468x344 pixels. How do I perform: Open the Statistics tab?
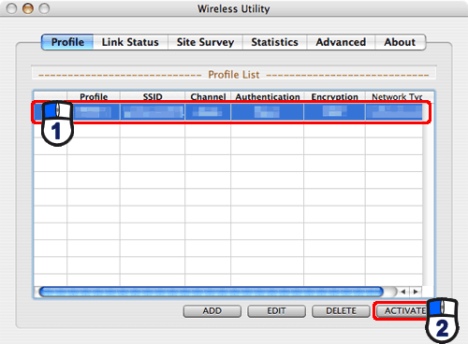pyautogui.click(x=275, y=42)
